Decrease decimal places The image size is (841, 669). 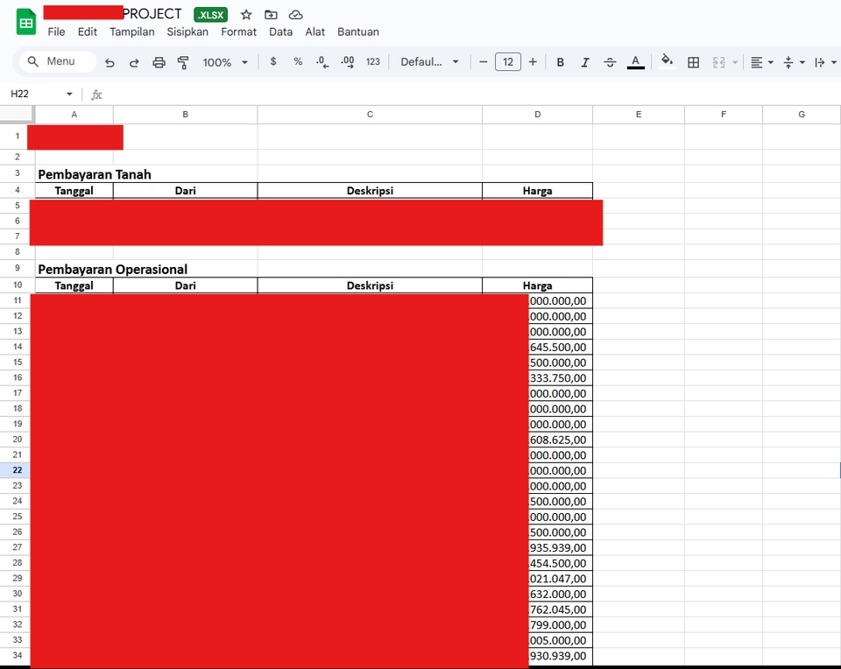[322, 62]
